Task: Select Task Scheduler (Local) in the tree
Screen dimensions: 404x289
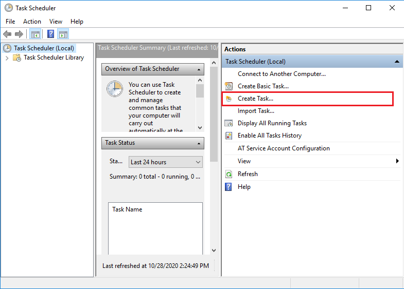Action: pyautogui.click(x=44, y=48)
